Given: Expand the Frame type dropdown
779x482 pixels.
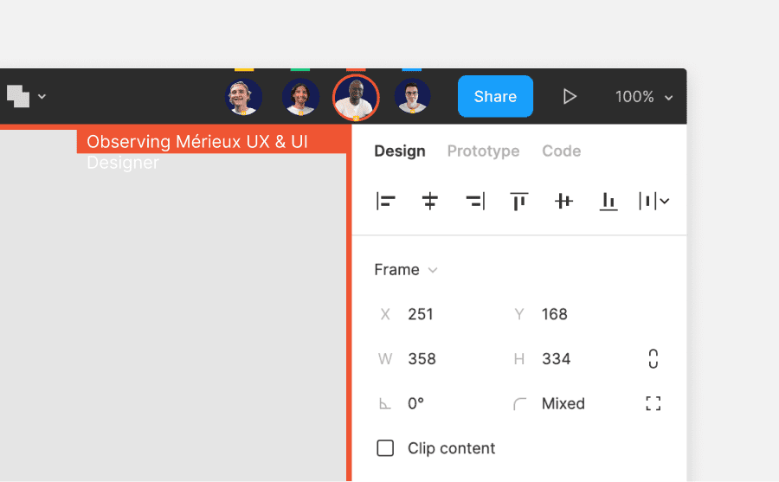Looking at the screenshot, I should [406, 270].
